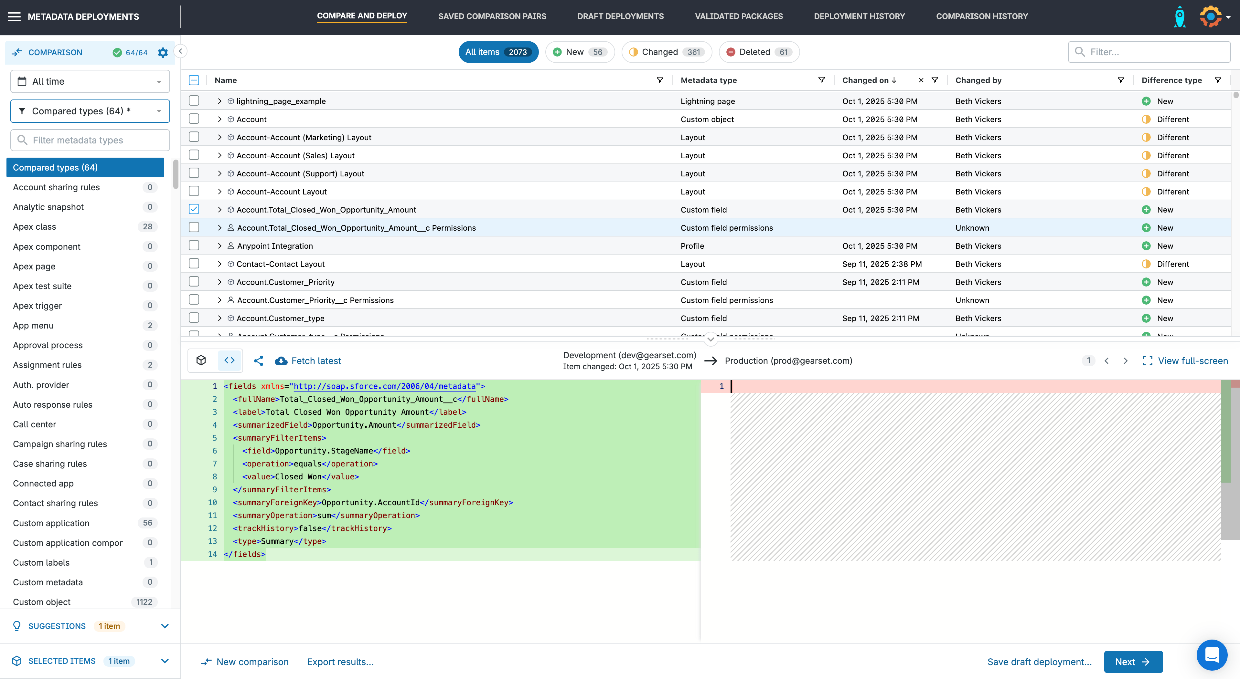Switch diff viewer to summary view cube icon
The height and width of the screenshot is (679, 1240).
point(201,360)
